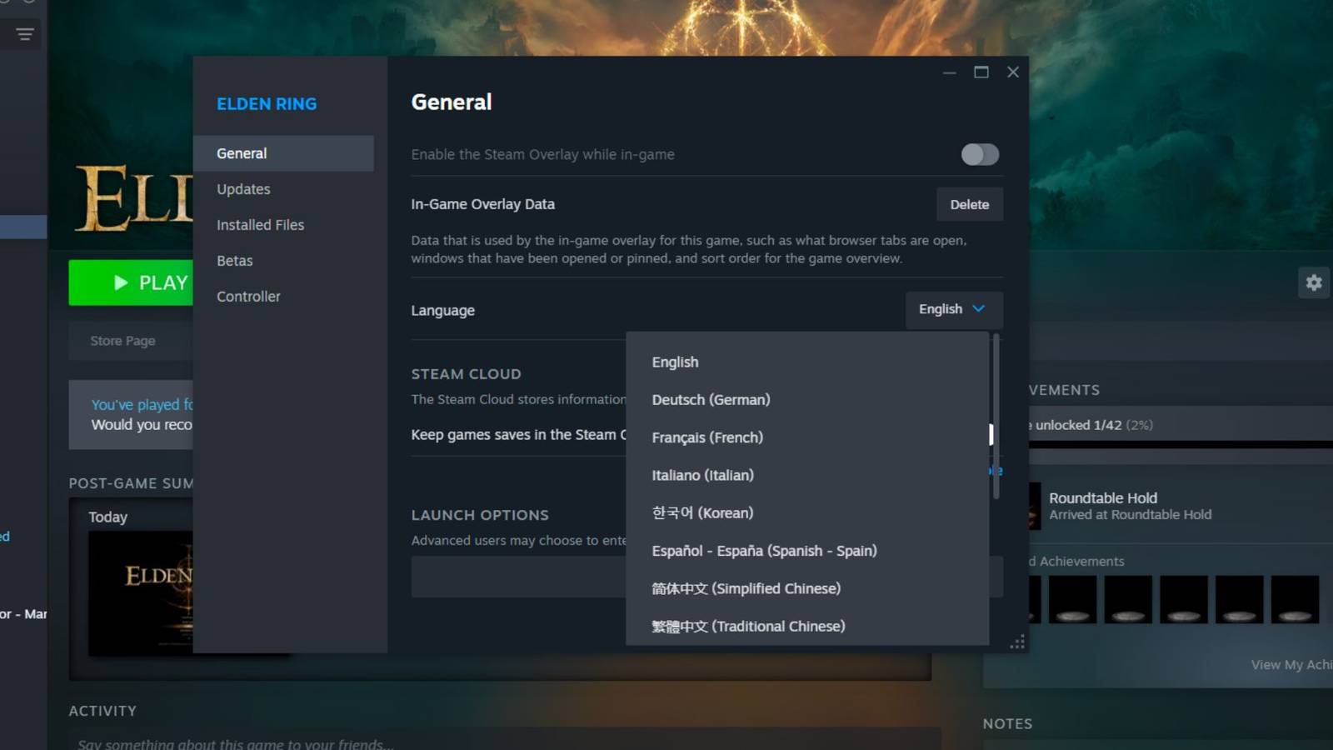This screenshot has height=750, width=1333.
Task: Select Italiano (Italian) language option
Action: pos(702,475)
